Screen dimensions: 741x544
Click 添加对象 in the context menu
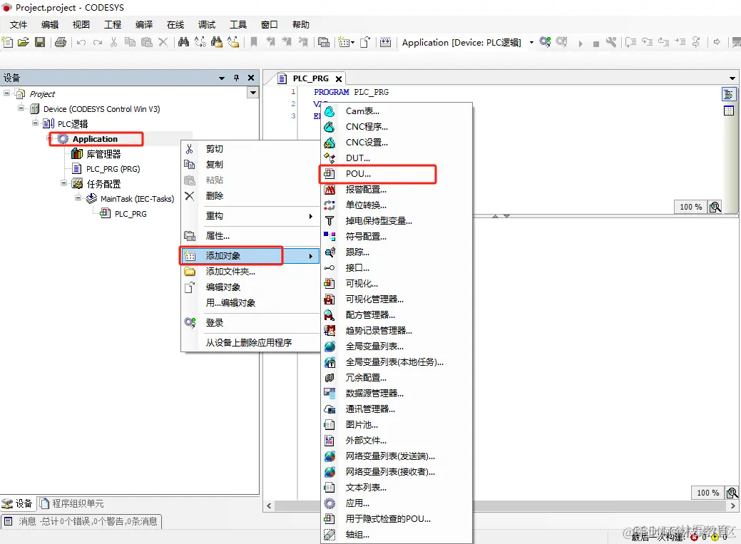point(250,256)
